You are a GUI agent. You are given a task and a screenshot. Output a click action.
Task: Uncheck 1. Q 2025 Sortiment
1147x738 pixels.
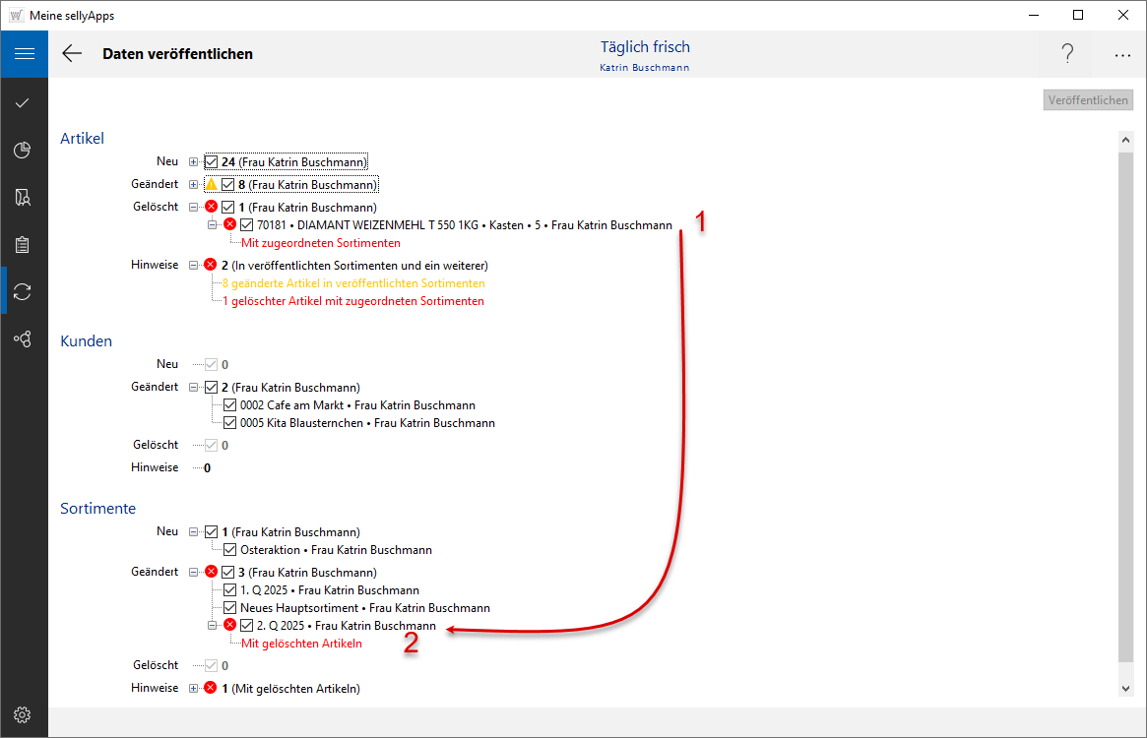point(229,589)
